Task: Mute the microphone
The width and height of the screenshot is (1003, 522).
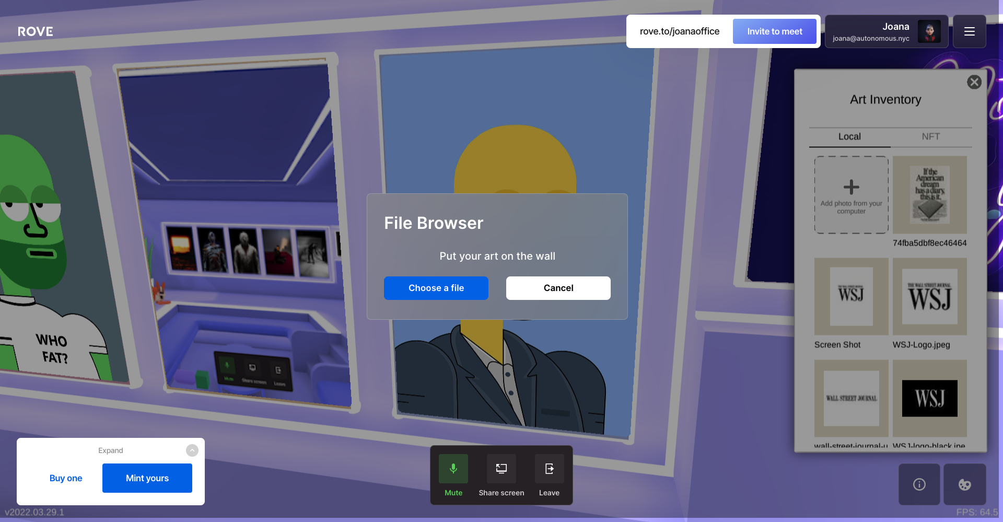Action: click(x=453, y=469)
